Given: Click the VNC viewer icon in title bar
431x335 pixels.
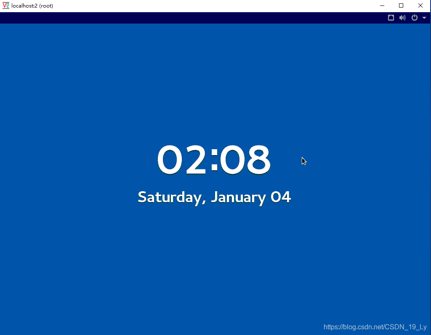Looking at the screenshot, I should click(x=6, y=5).
